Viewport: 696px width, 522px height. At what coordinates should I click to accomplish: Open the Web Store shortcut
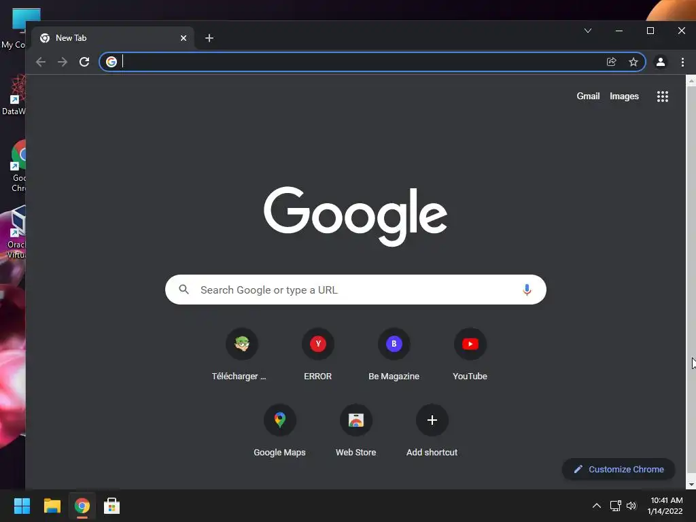pos(356,431)
